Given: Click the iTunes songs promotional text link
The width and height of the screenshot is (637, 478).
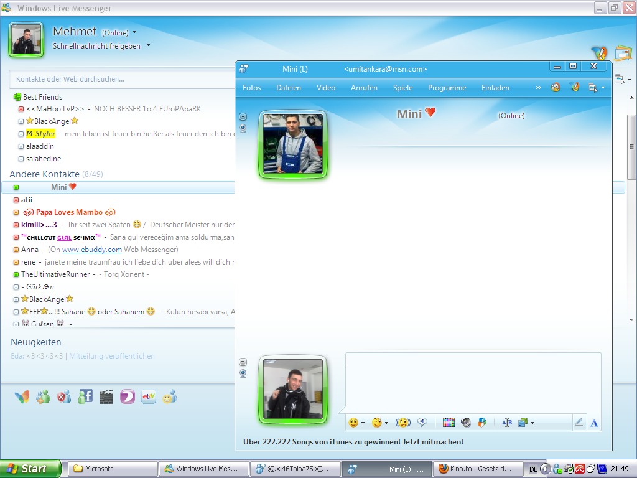Looking at the screenshot, I should pyautogui.click(x=353, y=442).
